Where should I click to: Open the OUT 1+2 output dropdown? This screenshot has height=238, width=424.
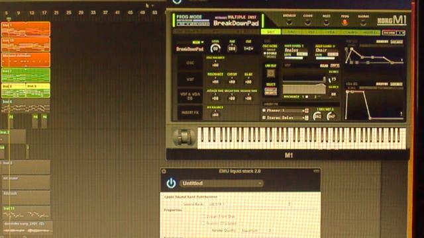(248, 49)
